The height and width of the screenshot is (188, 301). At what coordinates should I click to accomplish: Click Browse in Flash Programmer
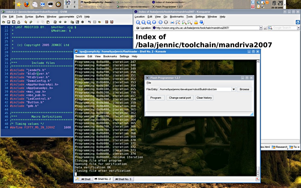[x=244, y=89]
